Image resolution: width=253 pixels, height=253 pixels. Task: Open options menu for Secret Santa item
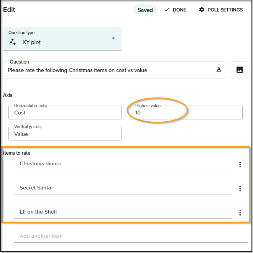(x=240, y=189)
